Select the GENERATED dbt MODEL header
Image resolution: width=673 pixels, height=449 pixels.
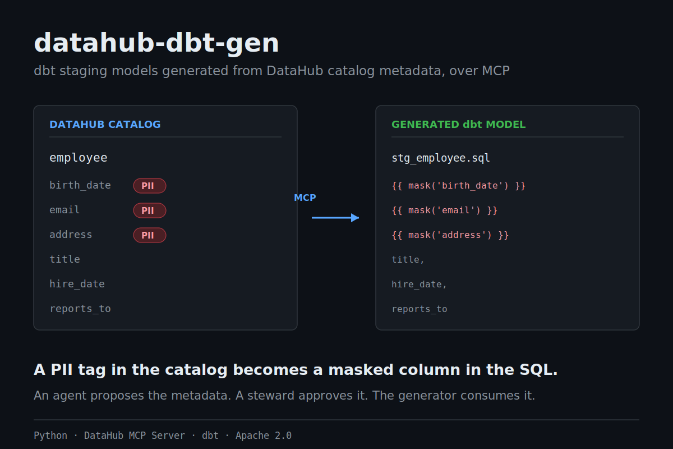tap(459, 125)
